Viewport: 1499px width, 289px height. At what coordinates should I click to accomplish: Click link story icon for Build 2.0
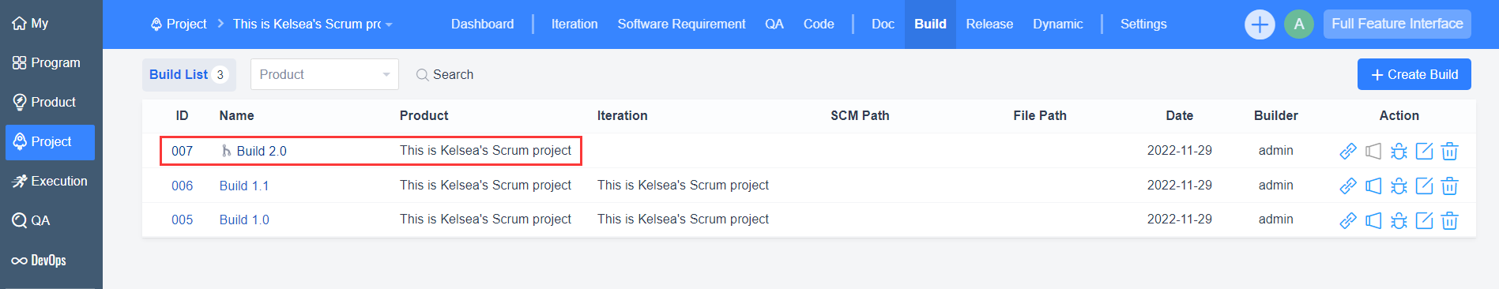pyautogui.click(x=1348, y=151)
